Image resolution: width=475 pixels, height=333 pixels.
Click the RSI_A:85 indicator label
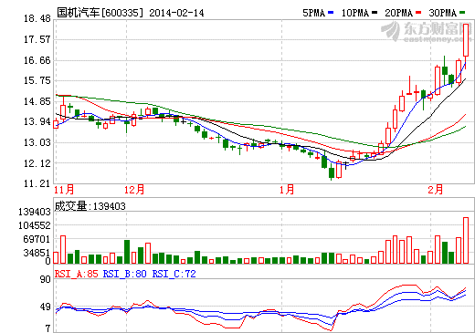pyautogui.click(x=77, y=274)
